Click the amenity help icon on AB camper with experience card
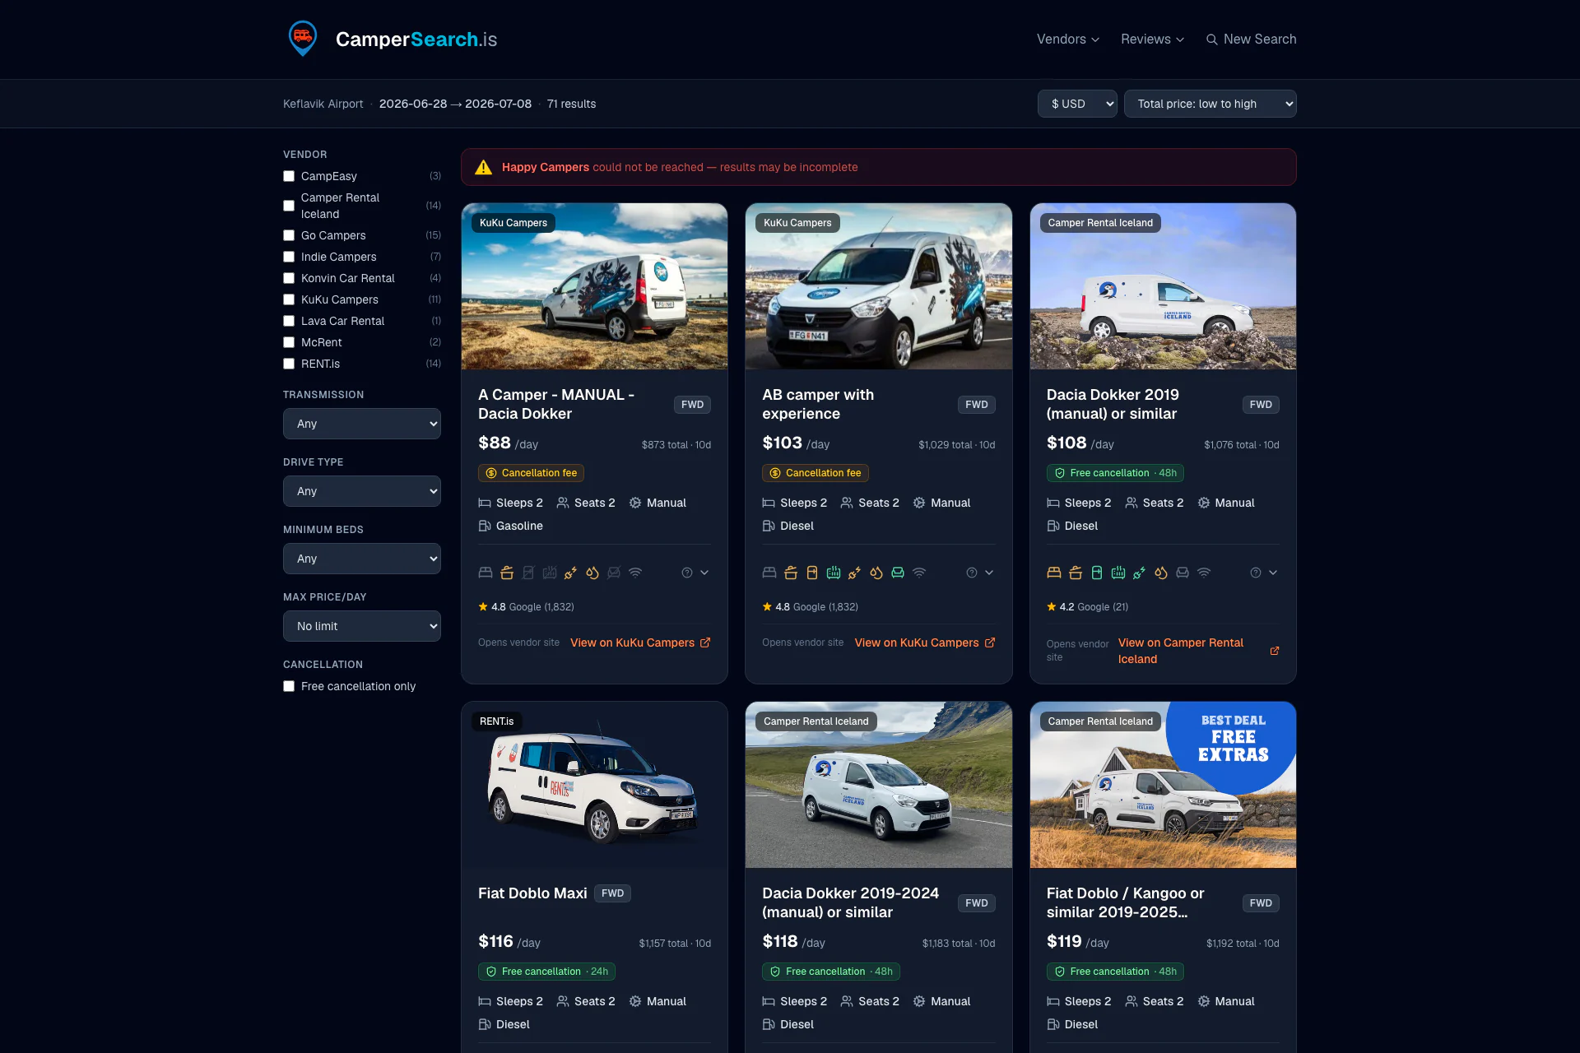 [x=972, y=573]
